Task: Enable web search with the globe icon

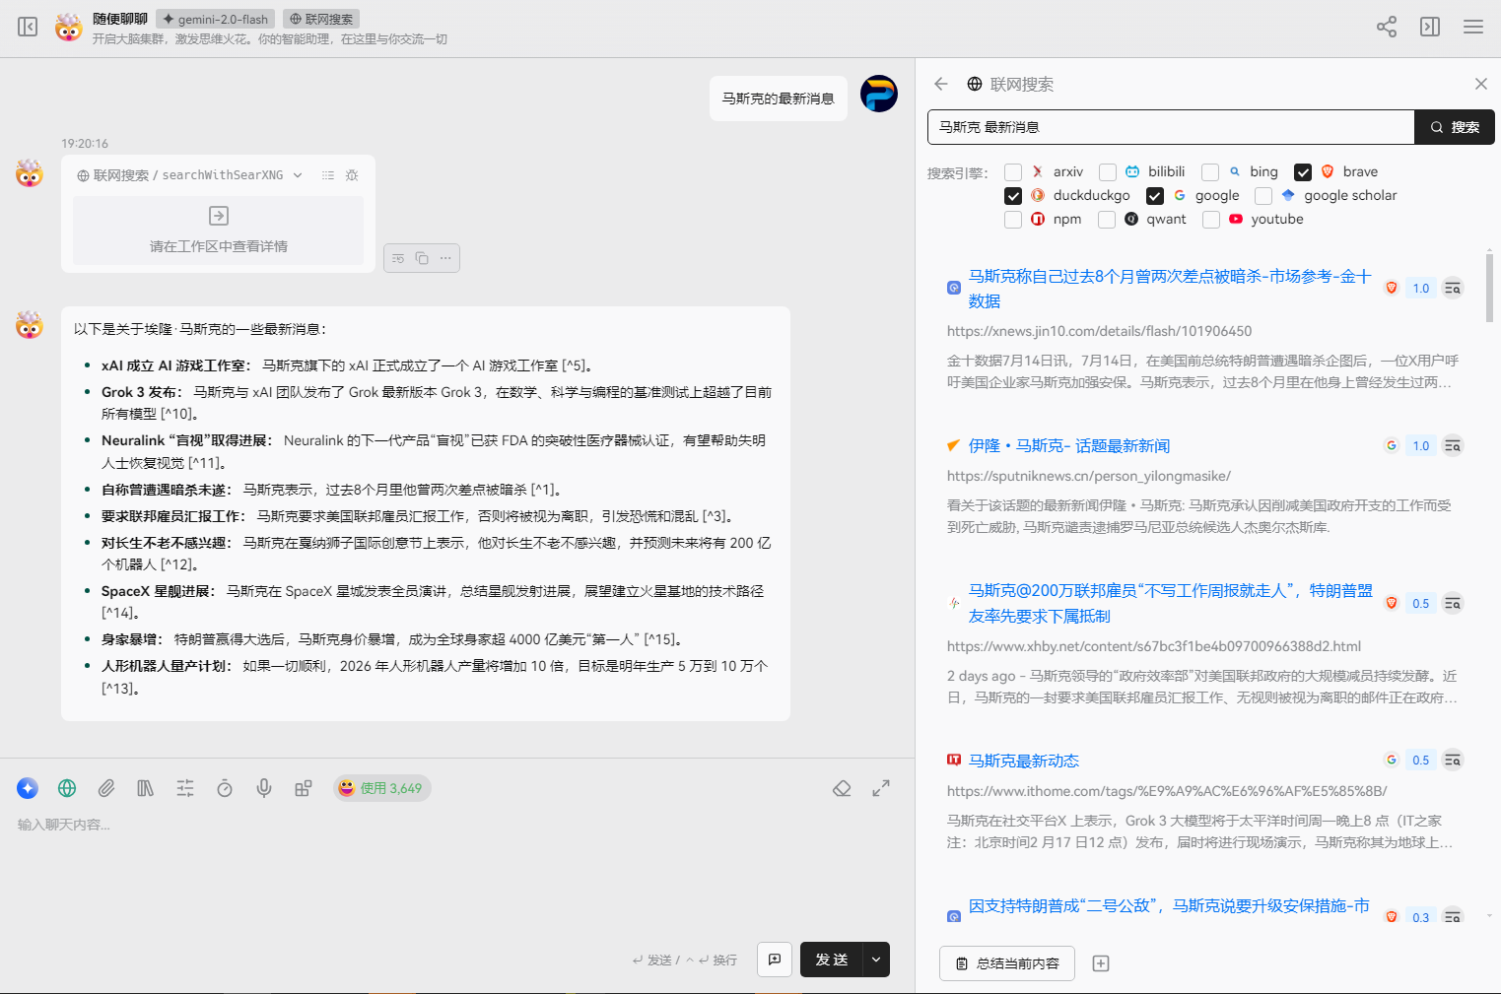Action: click(66, 788)
